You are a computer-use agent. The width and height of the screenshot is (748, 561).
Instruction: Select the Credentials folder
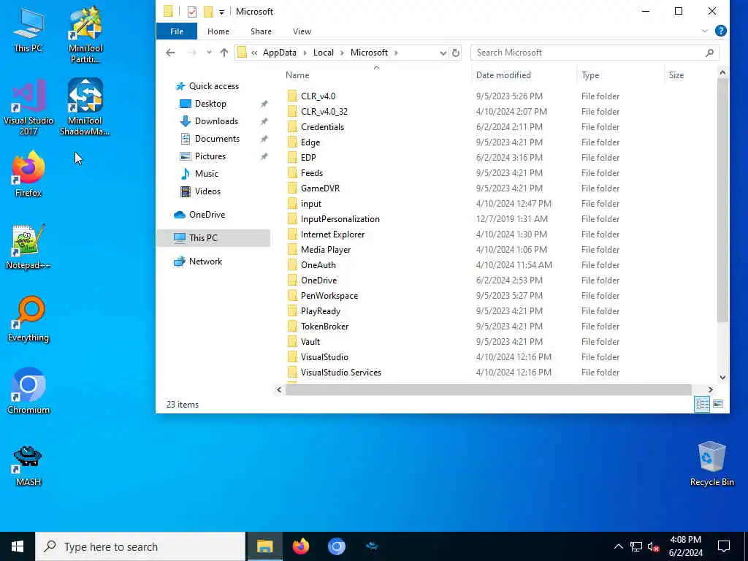pos(322,127)
